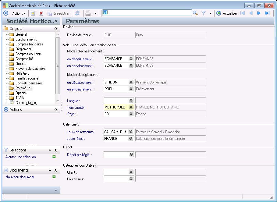
Task: Collapse the Onglets panel
Action: pyautogui.click(x=55, y=28)
